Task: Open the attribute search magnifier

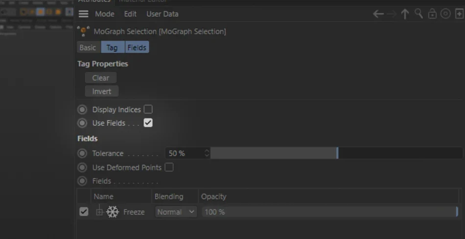Action: (x=418, y=14)
